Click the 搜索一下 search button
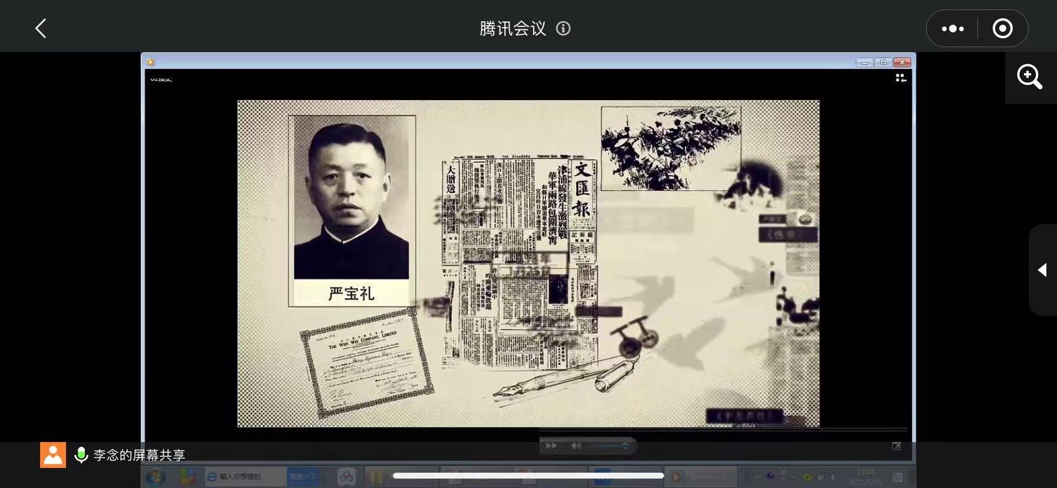The height and width of the screenshot is (488, 1057). pos(303,476)
